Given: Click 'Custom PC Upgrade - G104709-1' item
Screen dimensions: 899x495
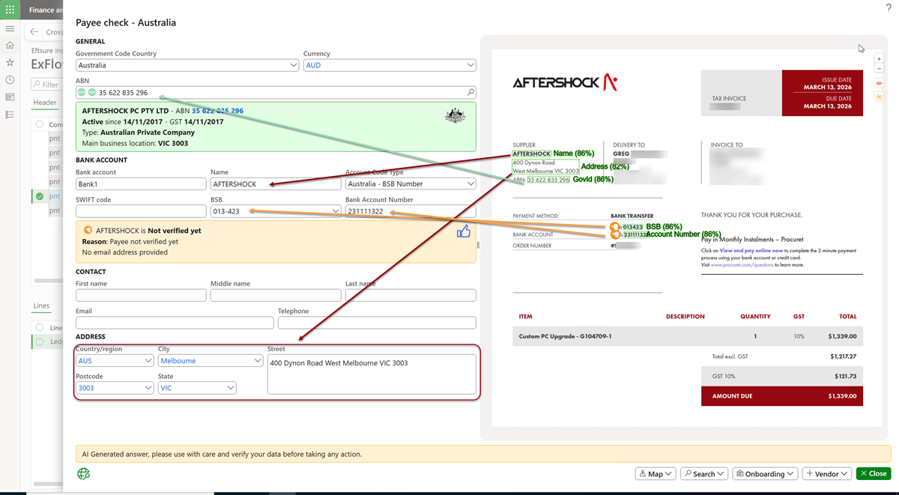Looking at the screenshot, I should [566, 336].
